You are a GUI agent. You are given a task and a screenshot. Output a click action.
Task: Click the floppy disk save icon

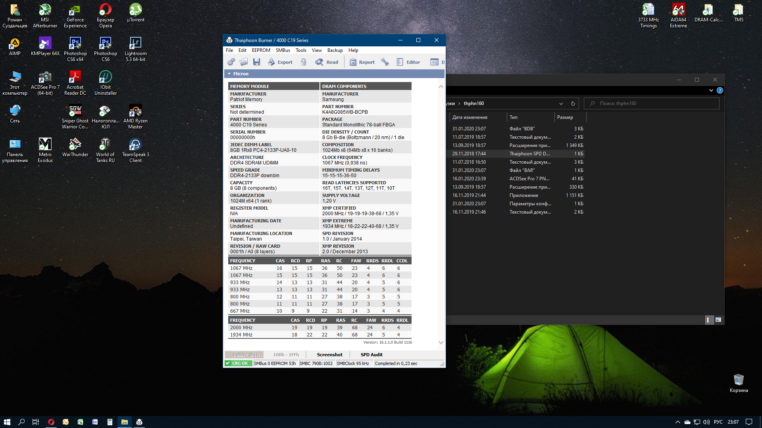[x=257, y=62]
